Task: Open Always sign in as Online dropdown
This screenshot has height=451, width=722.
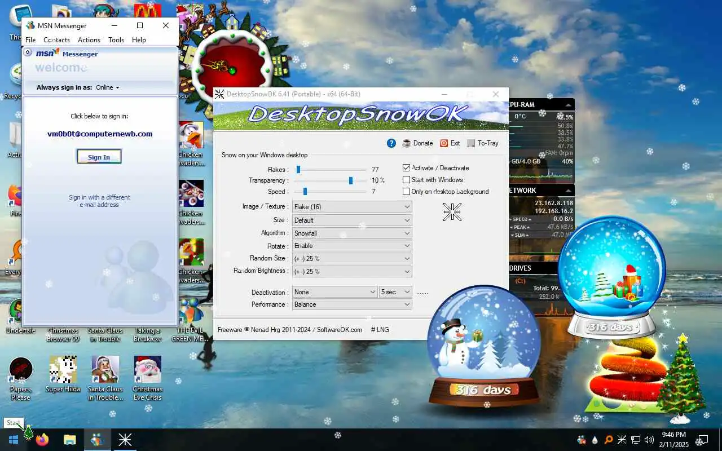Action: [x=108, y=87]
